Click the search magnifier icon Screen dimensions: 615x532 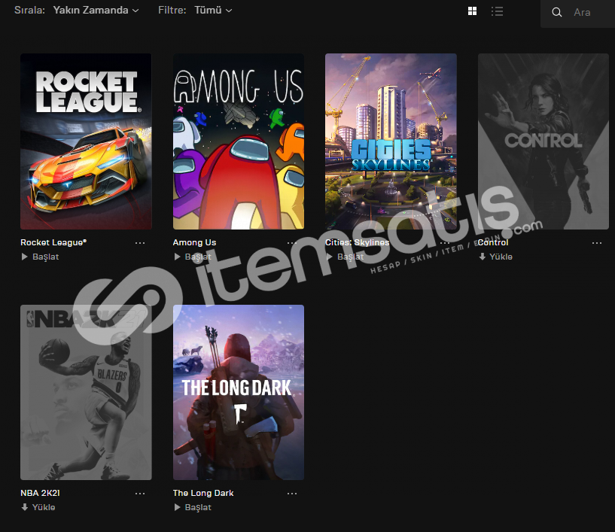[x=556, y=12]
